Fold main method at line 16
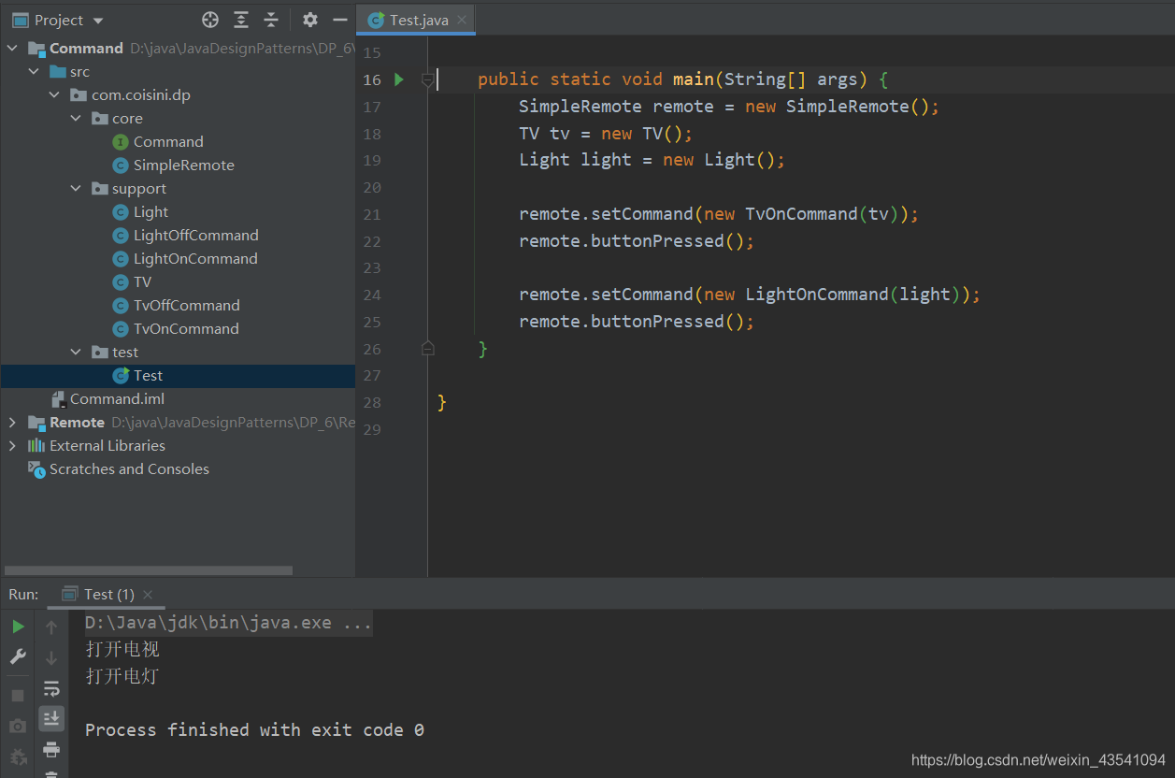Image resolution: width=1175 pixels, height=778 pixels. pyautogui.click(x=428, y=79)
